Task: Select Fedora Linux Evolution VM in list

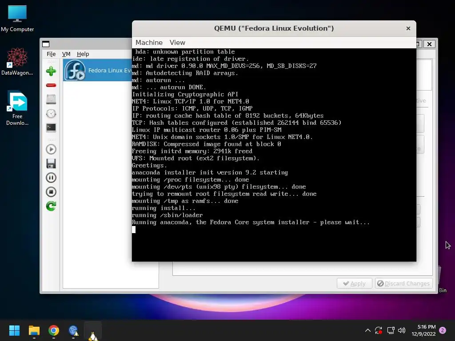Action: point(97,70)
